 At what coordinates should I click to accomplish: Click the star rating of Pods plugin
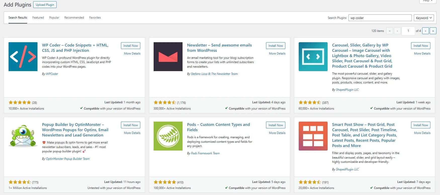pyautogui.click(x=165, y=182)
